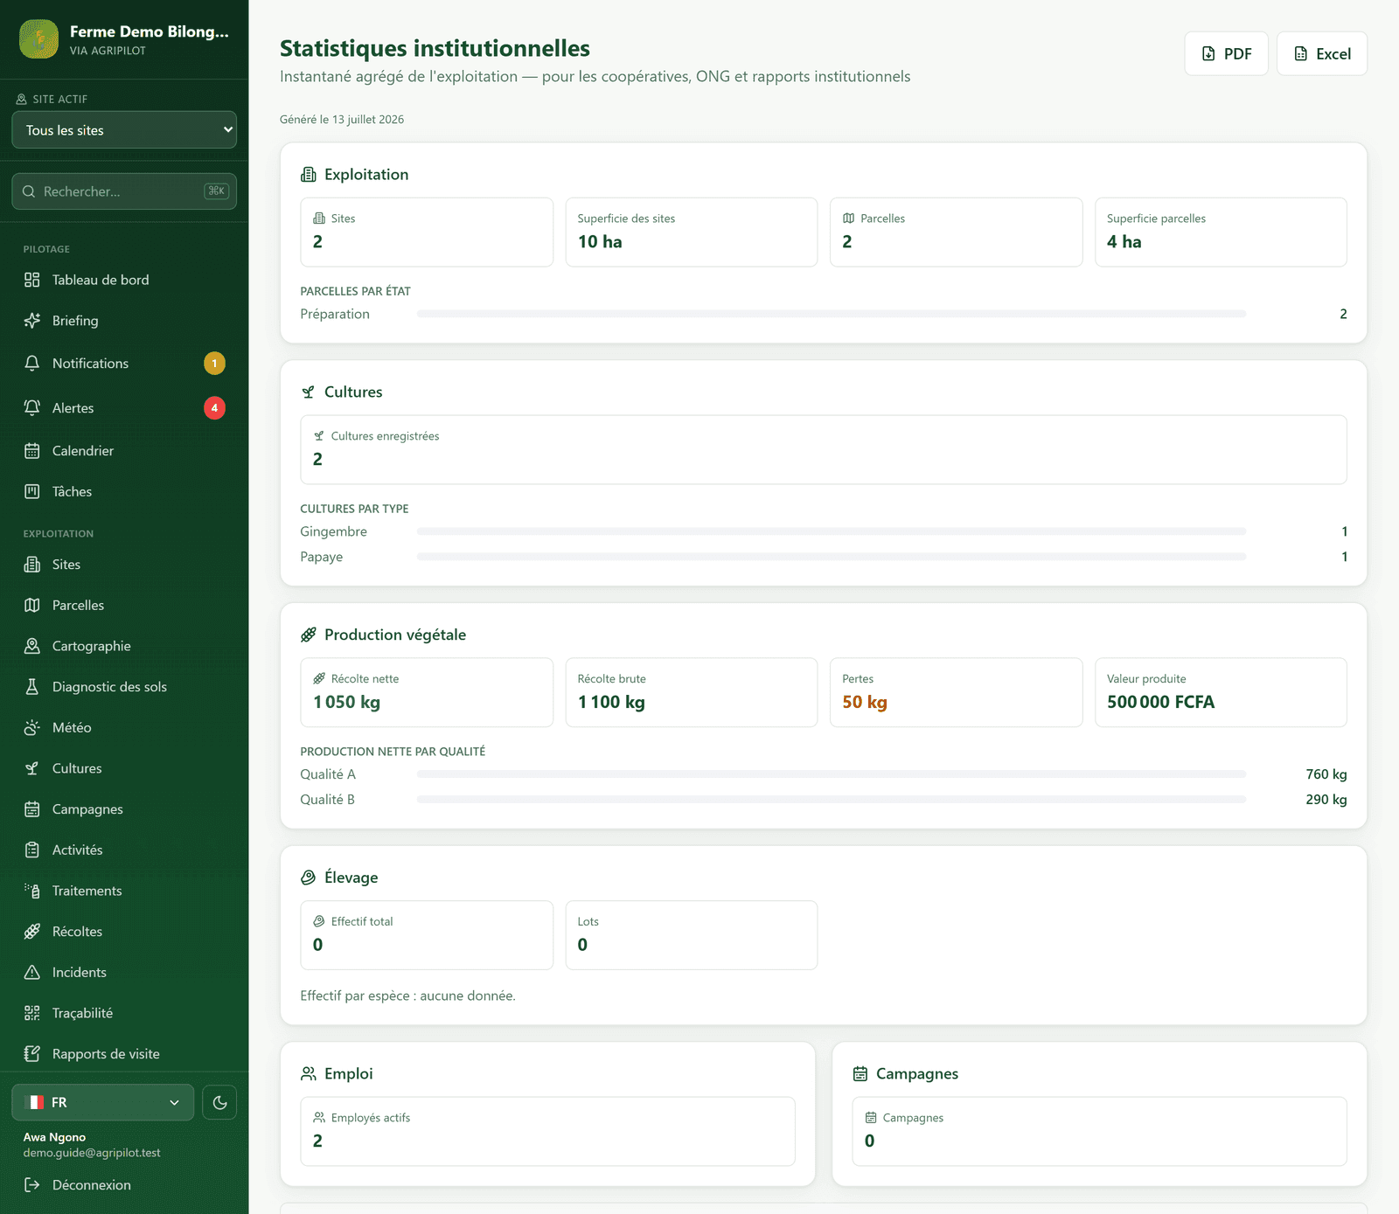Viewport: 1399px width, 1214px height.
Task: Click the Excel spreadsheet icon
Action: tap(1301, 53)
